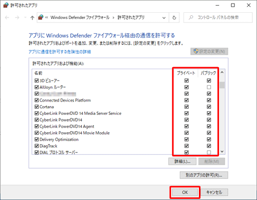Click the 名前 column header

tap(38, 73)
